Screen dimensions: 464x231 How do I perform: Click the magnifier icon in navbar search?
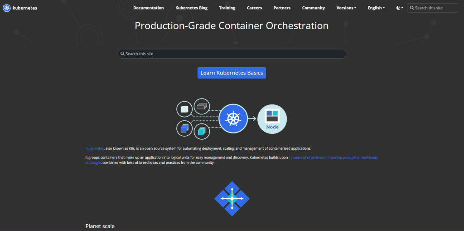(411, 8)
